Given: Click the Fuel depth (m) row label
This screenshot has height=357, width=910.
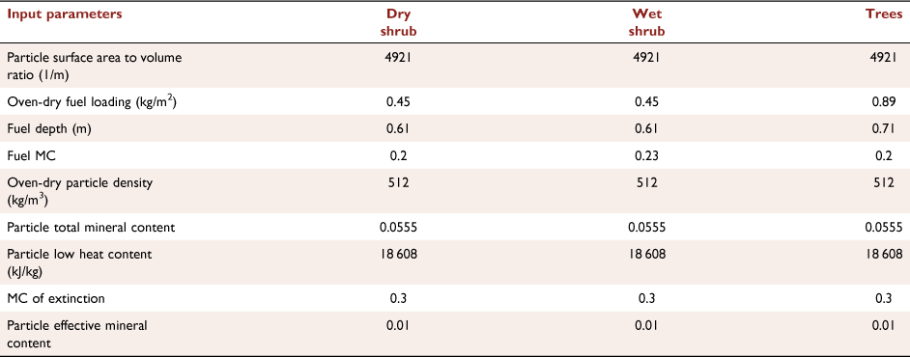Looking at the screenshot, I should [x=48, y=128].
